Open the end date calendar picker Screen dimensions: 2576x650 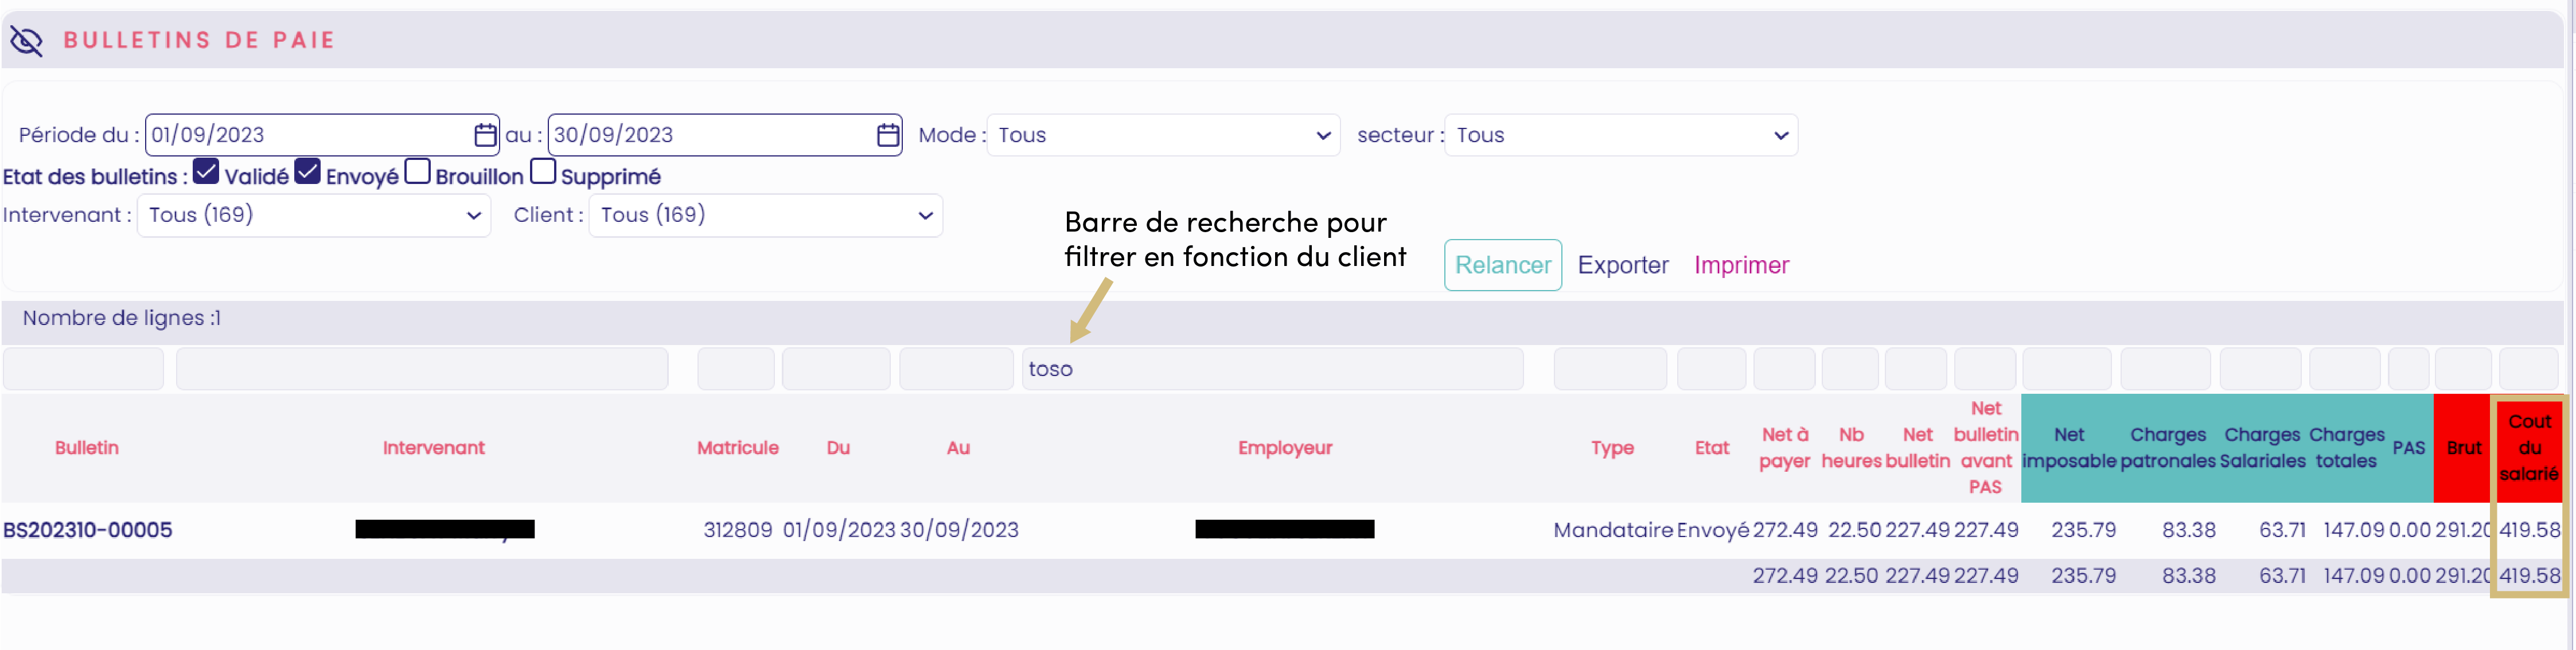(887, 135)
